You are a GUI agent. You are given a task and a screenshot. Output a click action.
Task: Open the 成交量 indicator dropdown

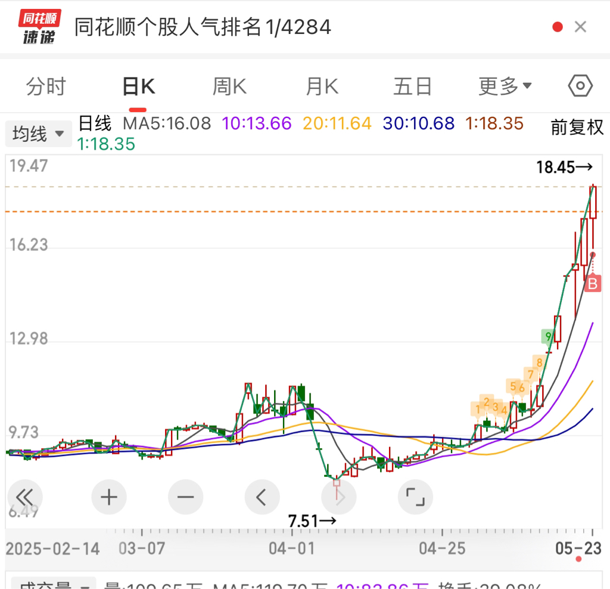pyautogui.click(x=54, y=583)
